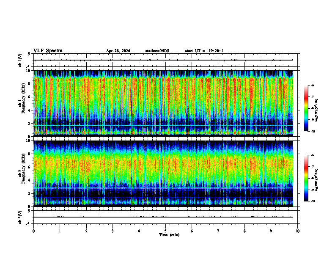The image size is (335, 259).
Task: Click the "-10" label on ch.2 color bar
Action: (x=313, y=201)
